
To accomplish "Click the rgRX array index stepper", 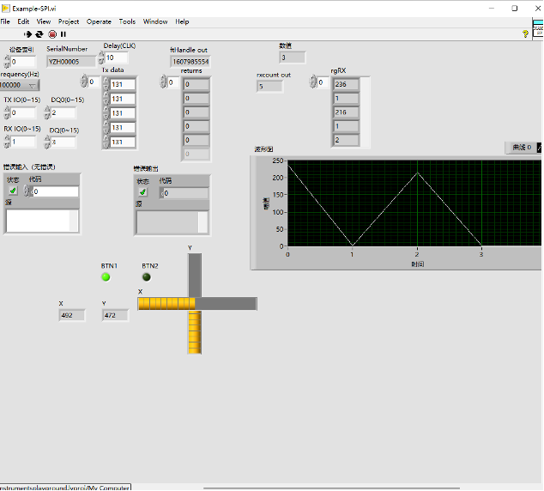I will click(x=314, y=83).
